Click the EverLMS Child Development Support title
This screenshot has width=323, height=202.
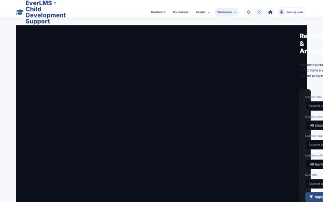click(46, 12)
